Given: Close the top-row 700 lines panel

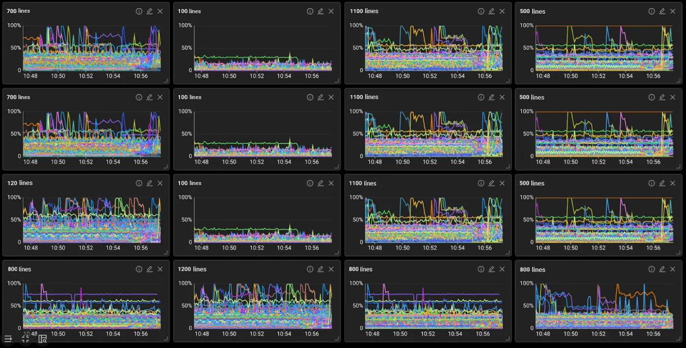Looking at the screenshot, I should click(x=160, y=11).
